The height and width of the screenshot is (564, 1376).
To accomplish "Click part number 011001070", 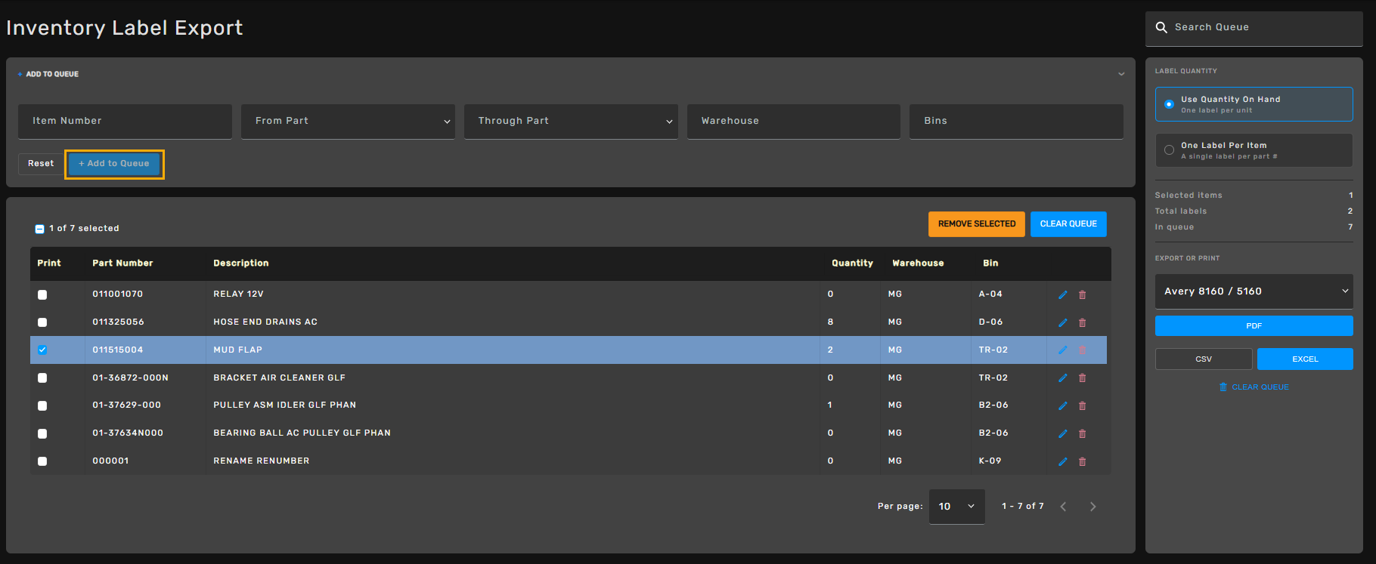I will (117, 294).
